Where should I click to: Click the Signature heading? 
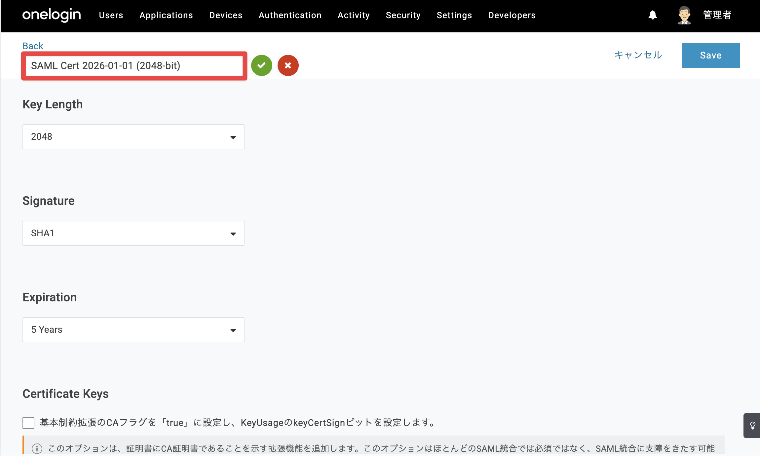tap(49, 201)
